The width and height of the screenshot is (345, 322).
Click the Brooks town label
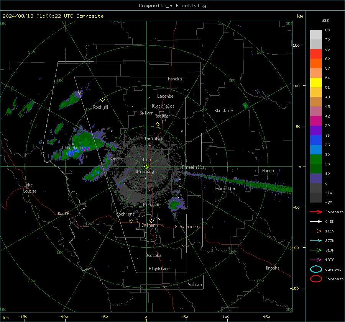click(x=273, y=268)
